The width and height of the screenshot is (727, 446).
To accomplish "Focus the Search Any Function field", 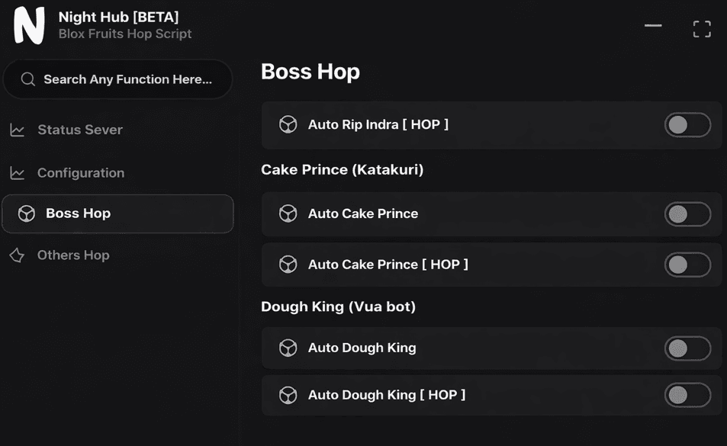I will coord(127,79).
